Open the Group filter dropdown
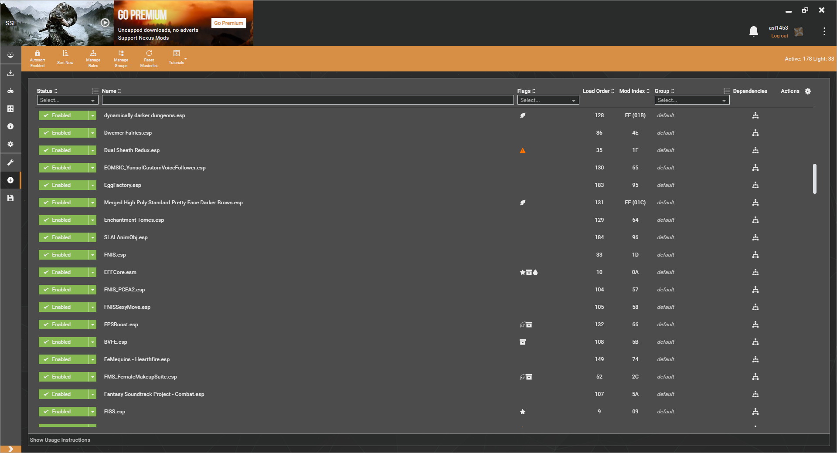The height and width of the screenshot is (453, 837). pos(691,100)
